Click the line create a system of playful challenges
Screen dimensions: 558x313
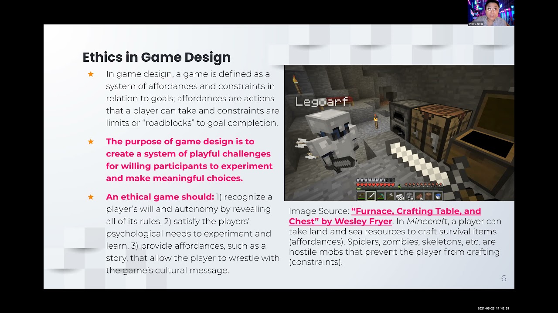(188, 154)
